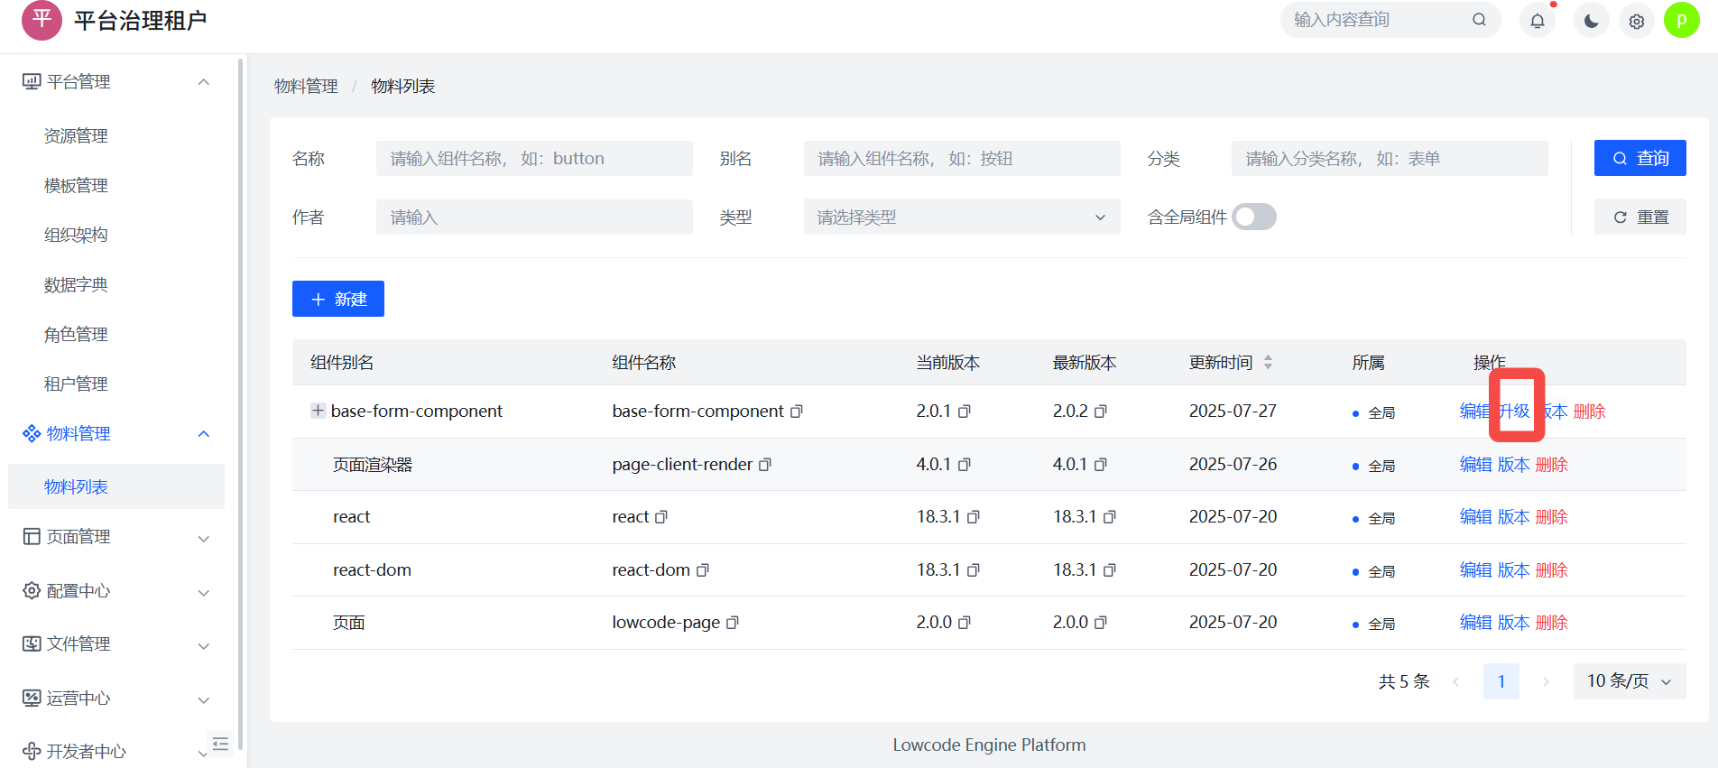The image size is (1718, 768).
Task: Click the notification bell icon
Action: [1538, 21]
